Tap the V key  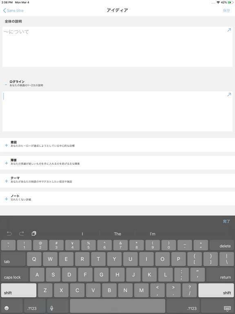pyautogui.click(x=93, y=290)
